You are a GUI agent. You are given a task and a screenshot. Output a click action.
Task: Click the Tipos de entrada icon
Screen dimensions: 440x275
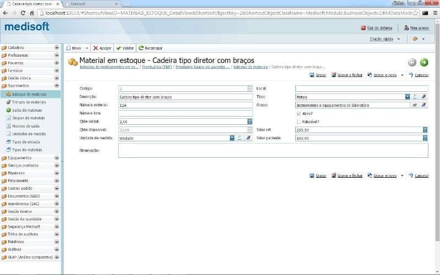pos(8,142)
